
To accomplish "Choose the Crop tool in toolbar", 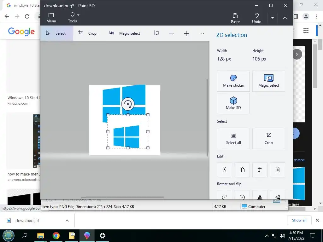I will pos(88,33).
